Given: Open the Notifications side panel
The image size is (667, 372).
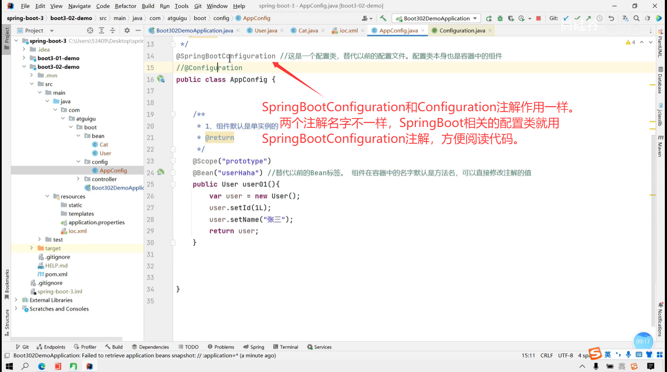Looking at the screenshot, I should tap(661, 319).
